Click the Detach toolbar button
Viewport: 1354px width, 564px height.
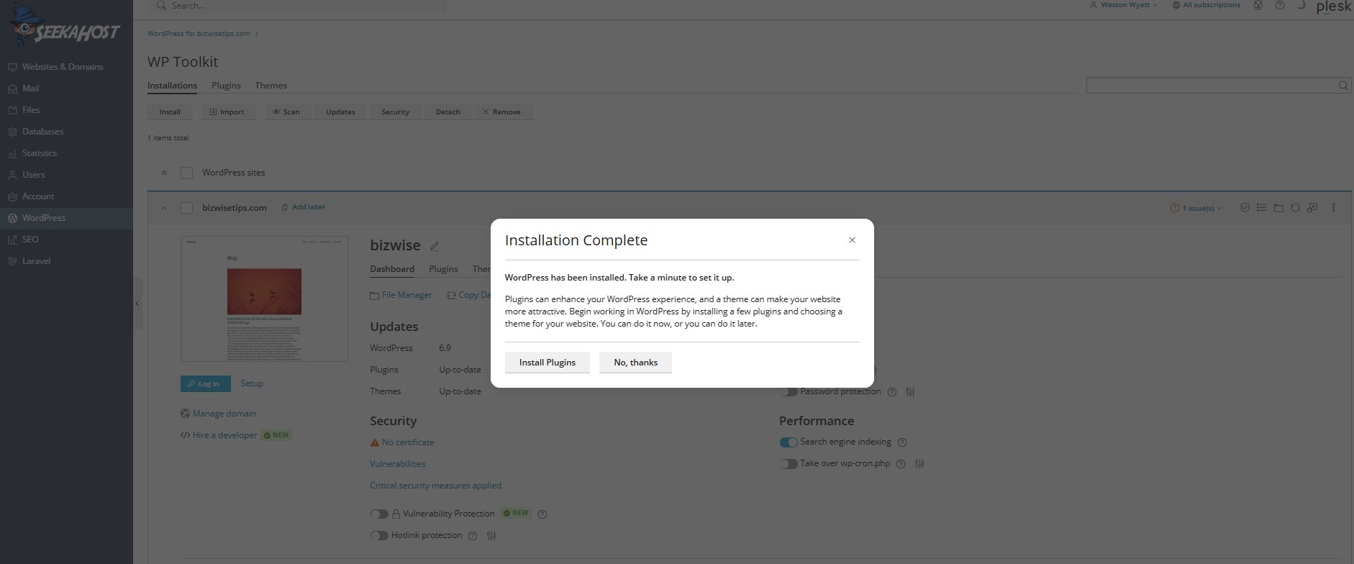tap(447, 112)
